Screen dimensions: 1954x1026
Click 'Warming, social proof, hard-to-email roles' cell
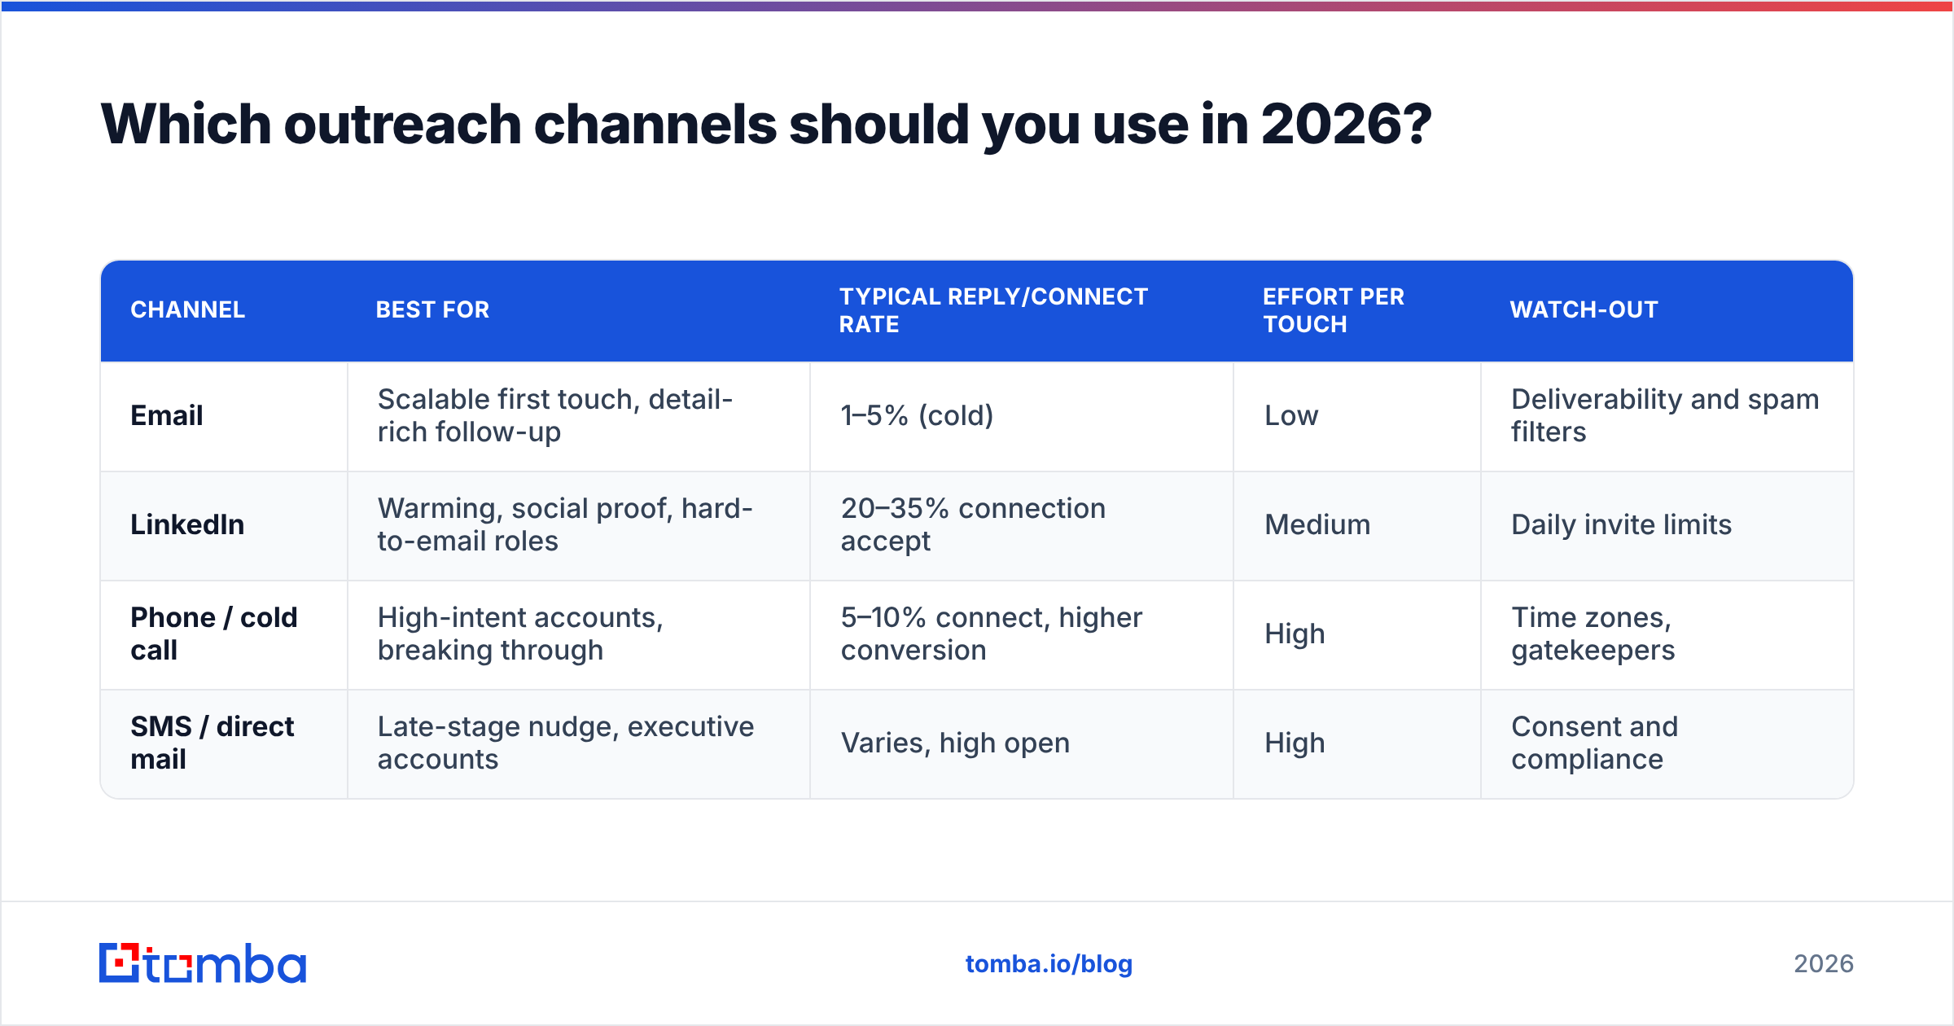click(x=579, y=525)
